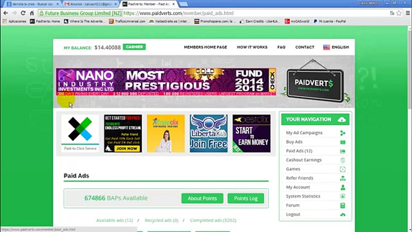Viewport: 412px width, 232px height.
Task: Click the My Ad Campaigns share icon
Action: pos(342,133)
